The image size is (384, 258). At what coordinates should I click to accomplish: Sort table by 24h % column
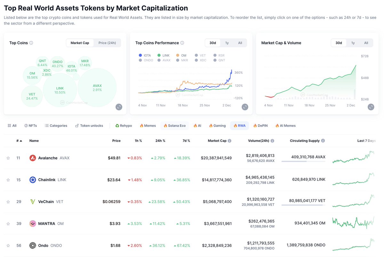click(x=160, y=141)
